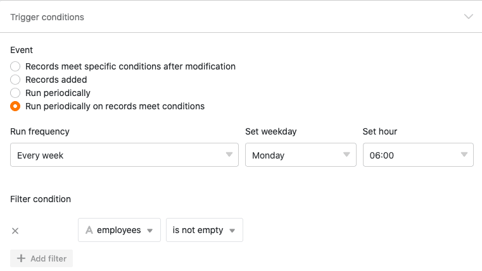482x271 pixels.
Task: Click the caret next to employees
Action: 149,231
